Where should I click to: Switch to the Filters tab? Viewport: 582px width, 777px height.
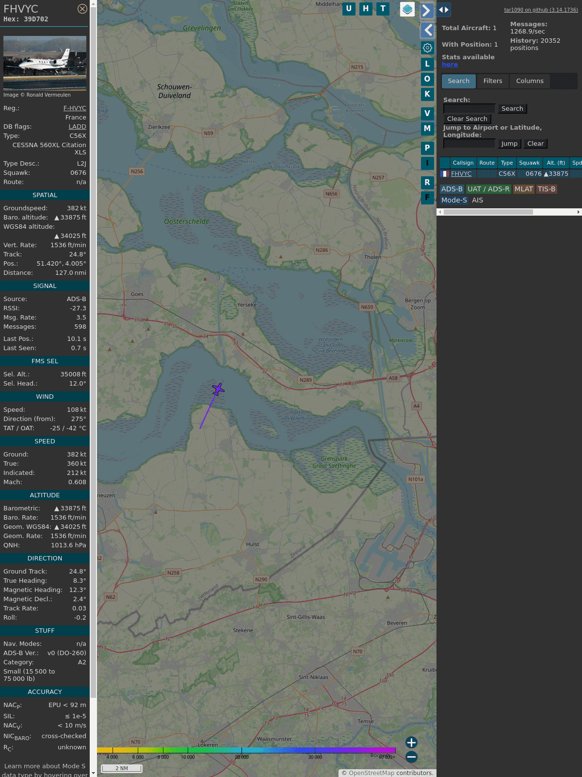click(x=492, y=81)
